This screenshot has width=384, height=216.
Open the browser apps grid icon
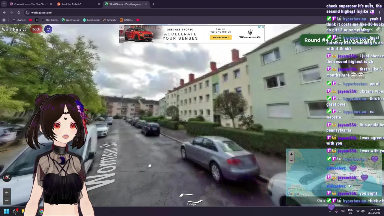coord(4,20)
